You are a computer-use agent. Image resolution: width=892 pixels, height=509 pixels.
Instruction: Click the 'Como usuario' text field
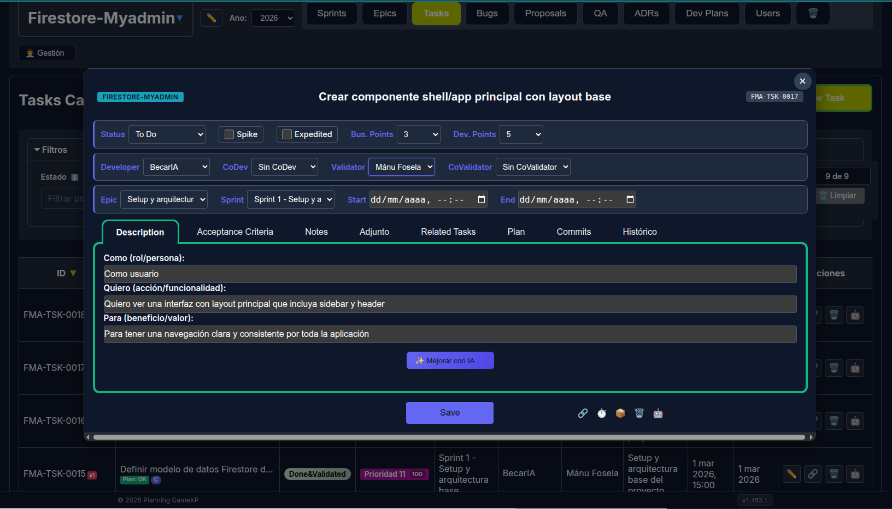[x=450, y=274]
